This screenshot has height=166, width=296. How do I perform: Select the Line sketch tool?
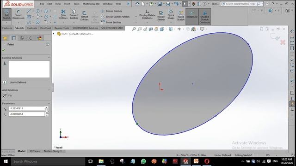(x=29, y=11)
